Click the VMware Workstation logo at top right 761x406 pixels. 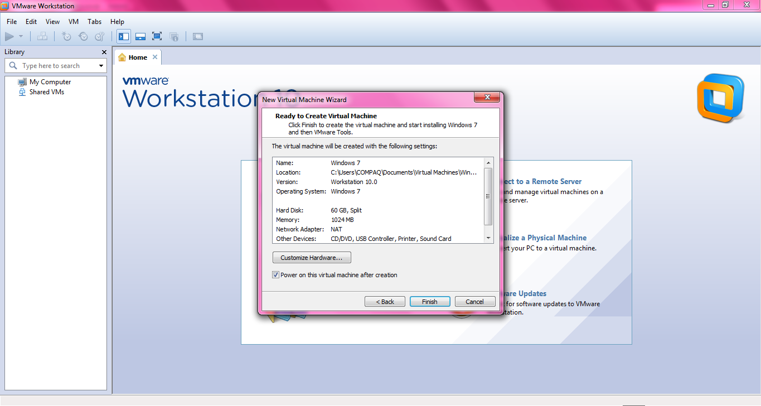(720, 98)
